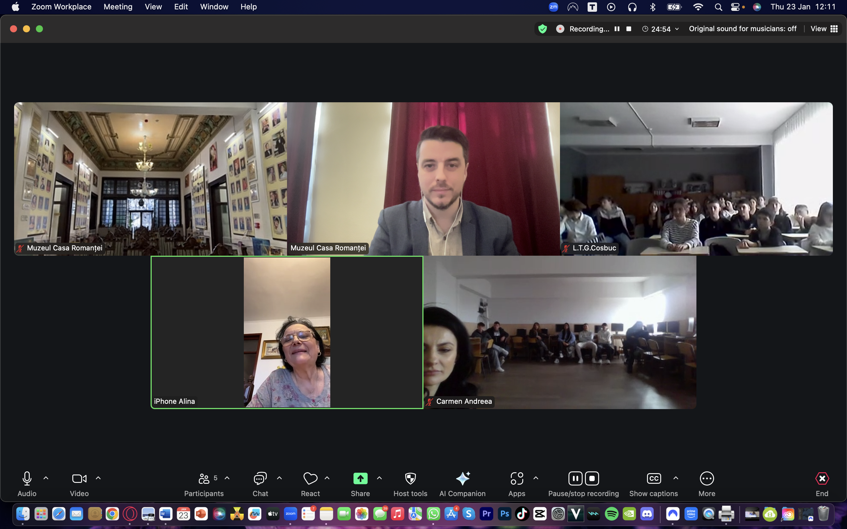Click the React heart icon
Image resolution: width=847 pixels, height=529 pixels.
pyautogui.click(x=310, y=478)
